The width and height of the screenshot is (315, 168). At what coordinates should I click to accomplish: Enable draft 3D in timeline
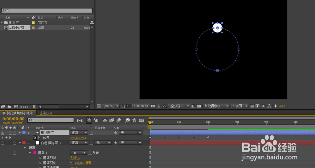click(96, 120)
